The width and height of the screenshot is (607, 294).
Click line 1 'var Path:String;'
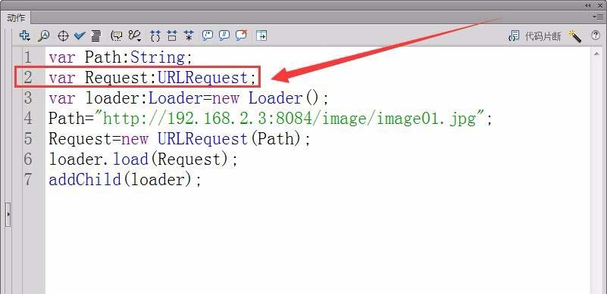[120, 57]
